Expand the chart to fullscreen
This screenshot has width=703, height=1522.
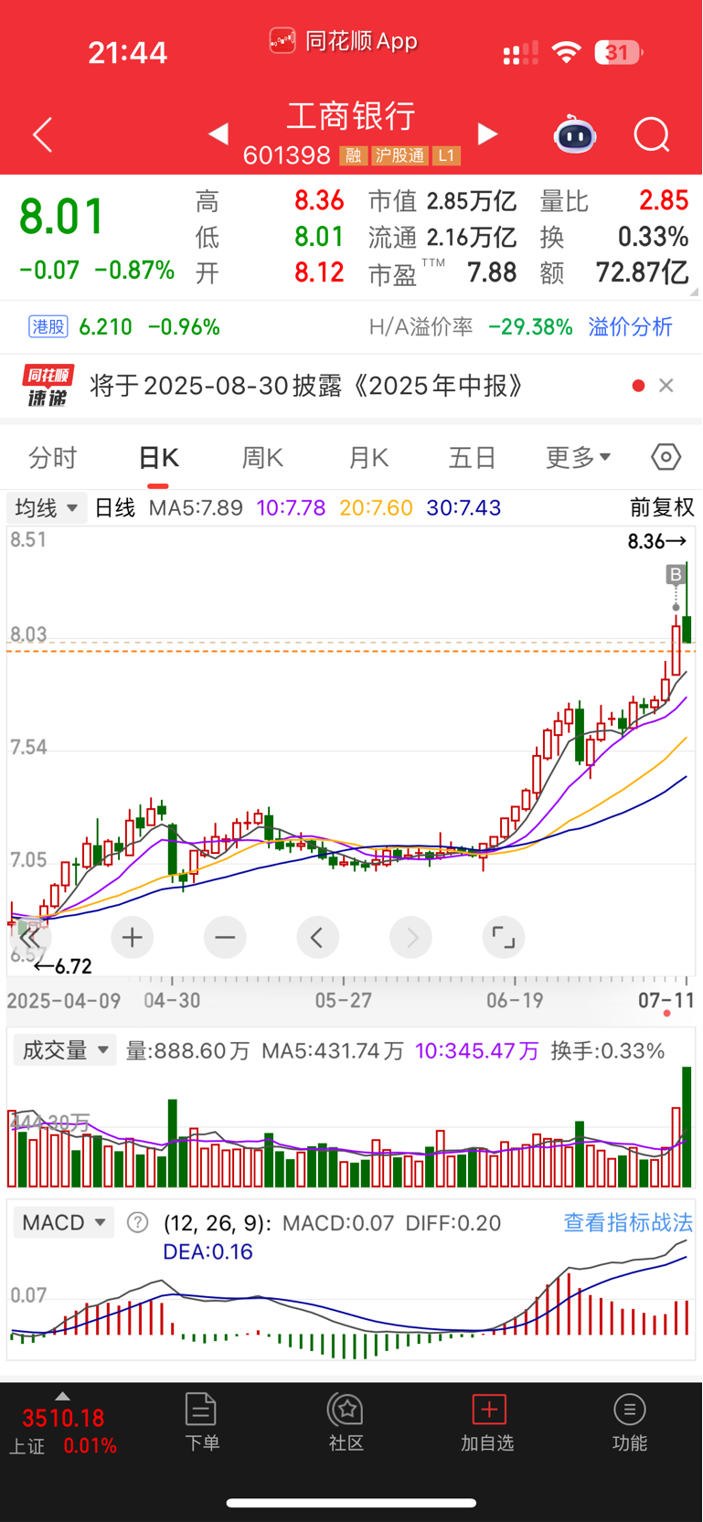pyautogui.click(x=504, y=938)
